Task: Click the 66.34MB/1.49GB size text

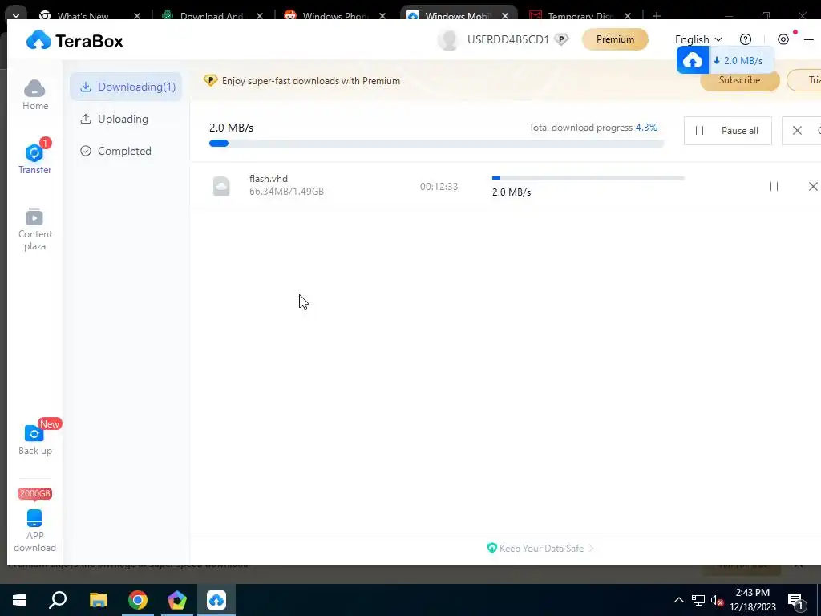Action: (286, 192)
